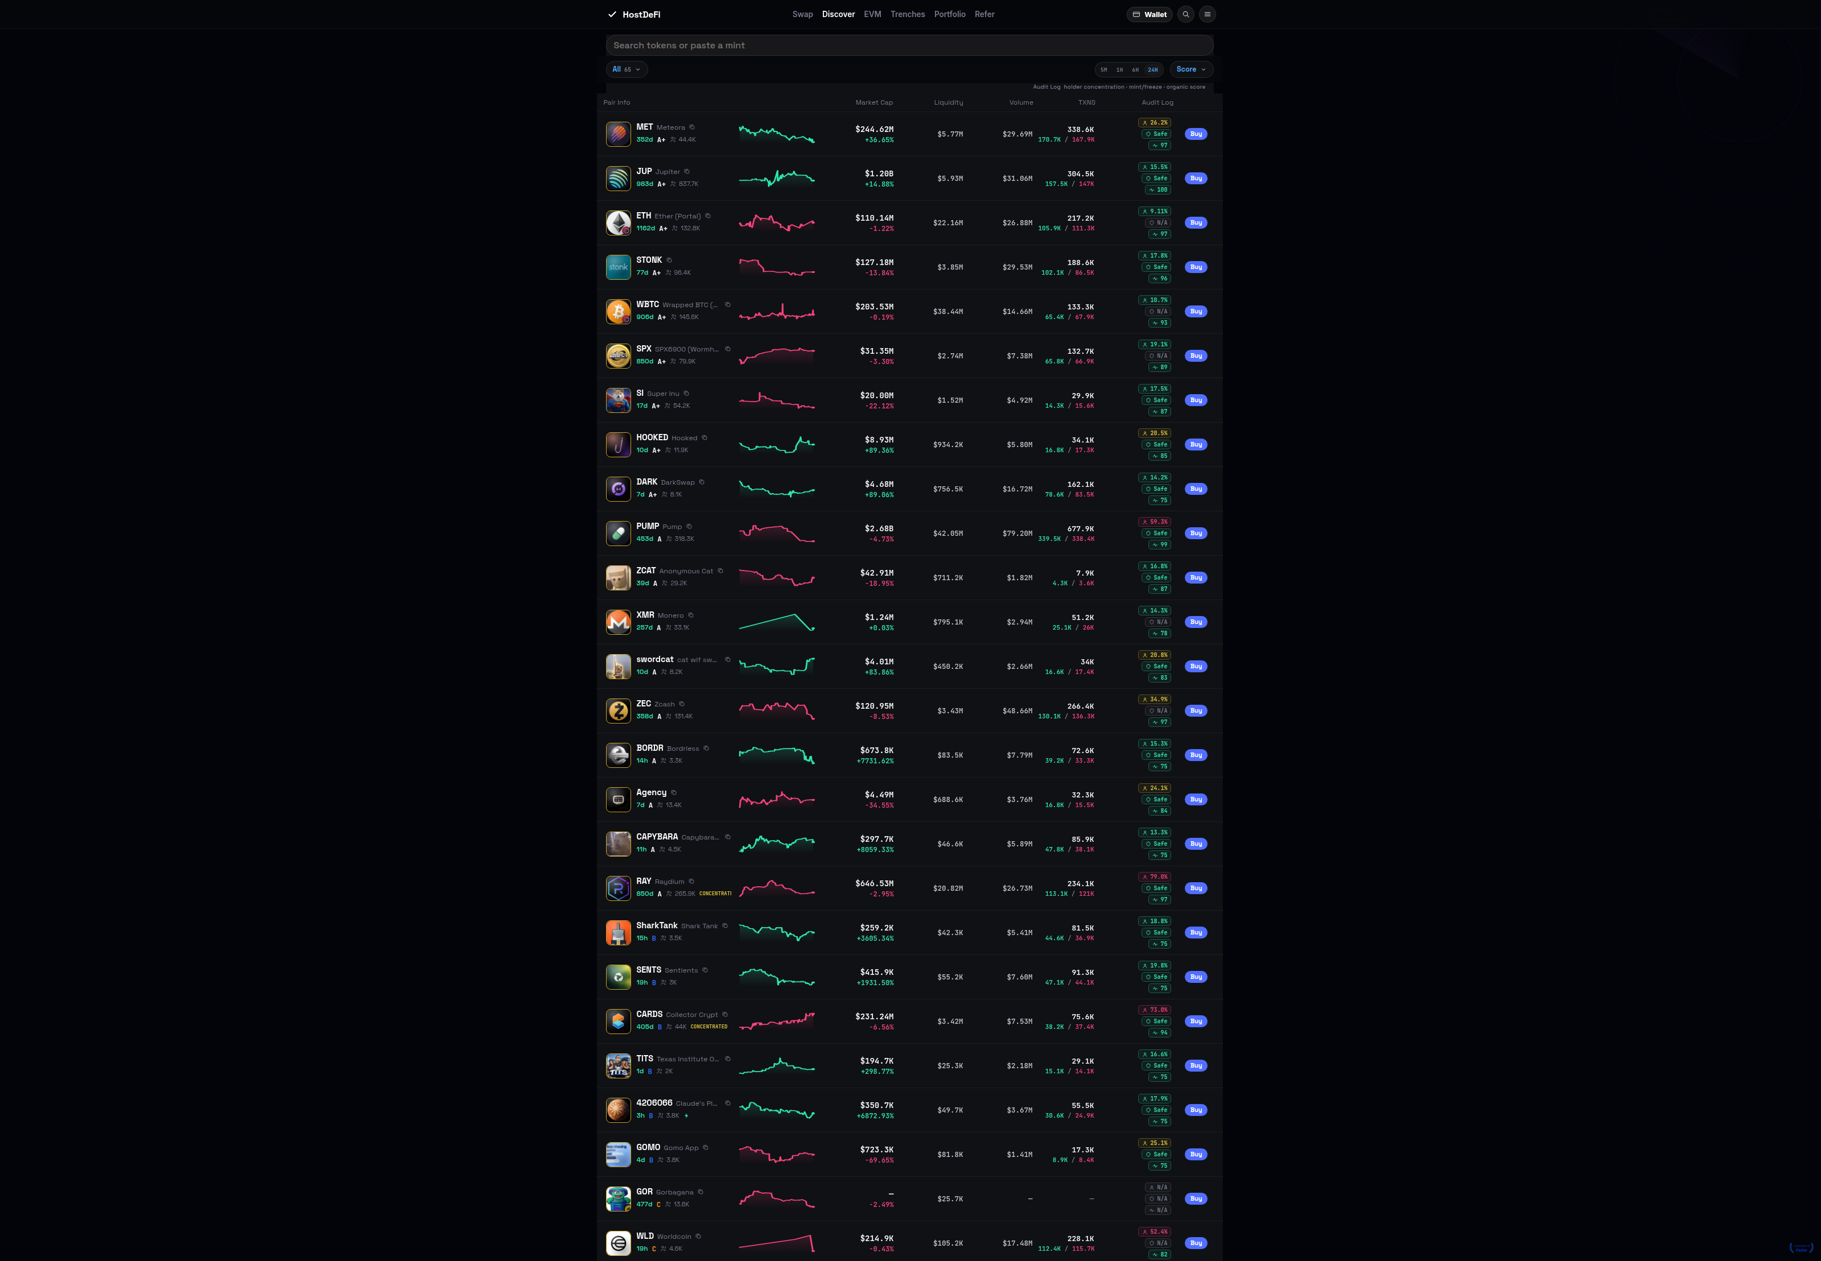Open the WBTC bitcoin token logo

(618, 311)
